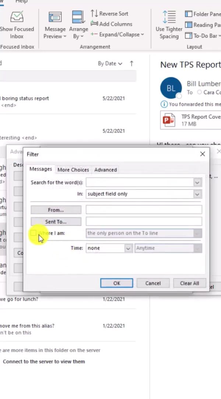
Task: Open the By Date sort dropdown
Action: pos(110,64)
